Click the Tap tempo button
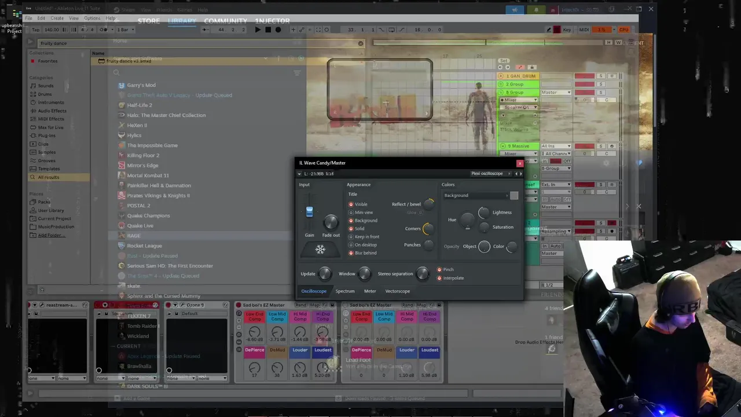741x417 pixels. [x=36, y=30]
